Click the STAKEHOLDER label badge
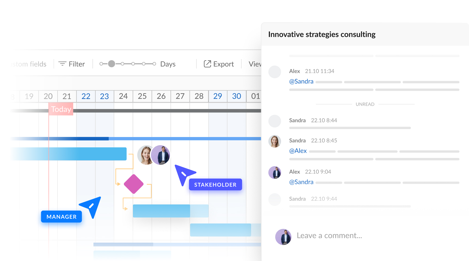Viewport: 469px width, 261px height. 215,185
